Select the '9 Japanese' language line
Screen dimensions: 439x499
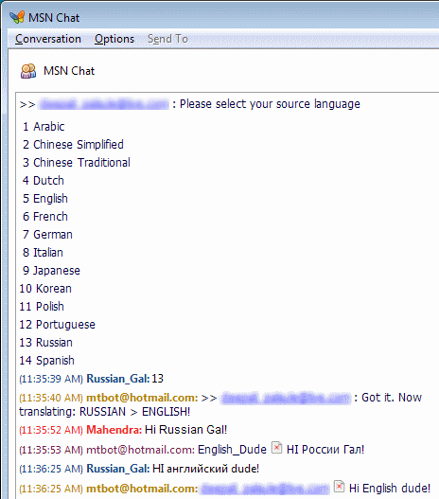click(x=51, y=271)
